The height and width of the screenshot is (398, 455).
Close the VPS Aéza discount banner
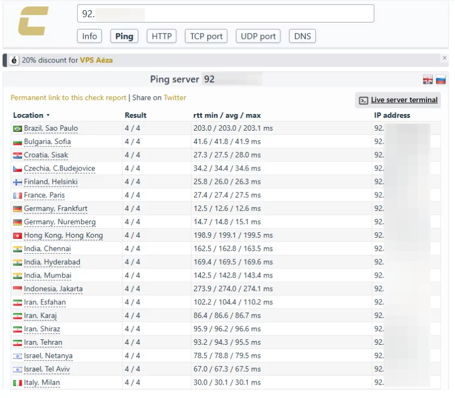pos(444,58)
